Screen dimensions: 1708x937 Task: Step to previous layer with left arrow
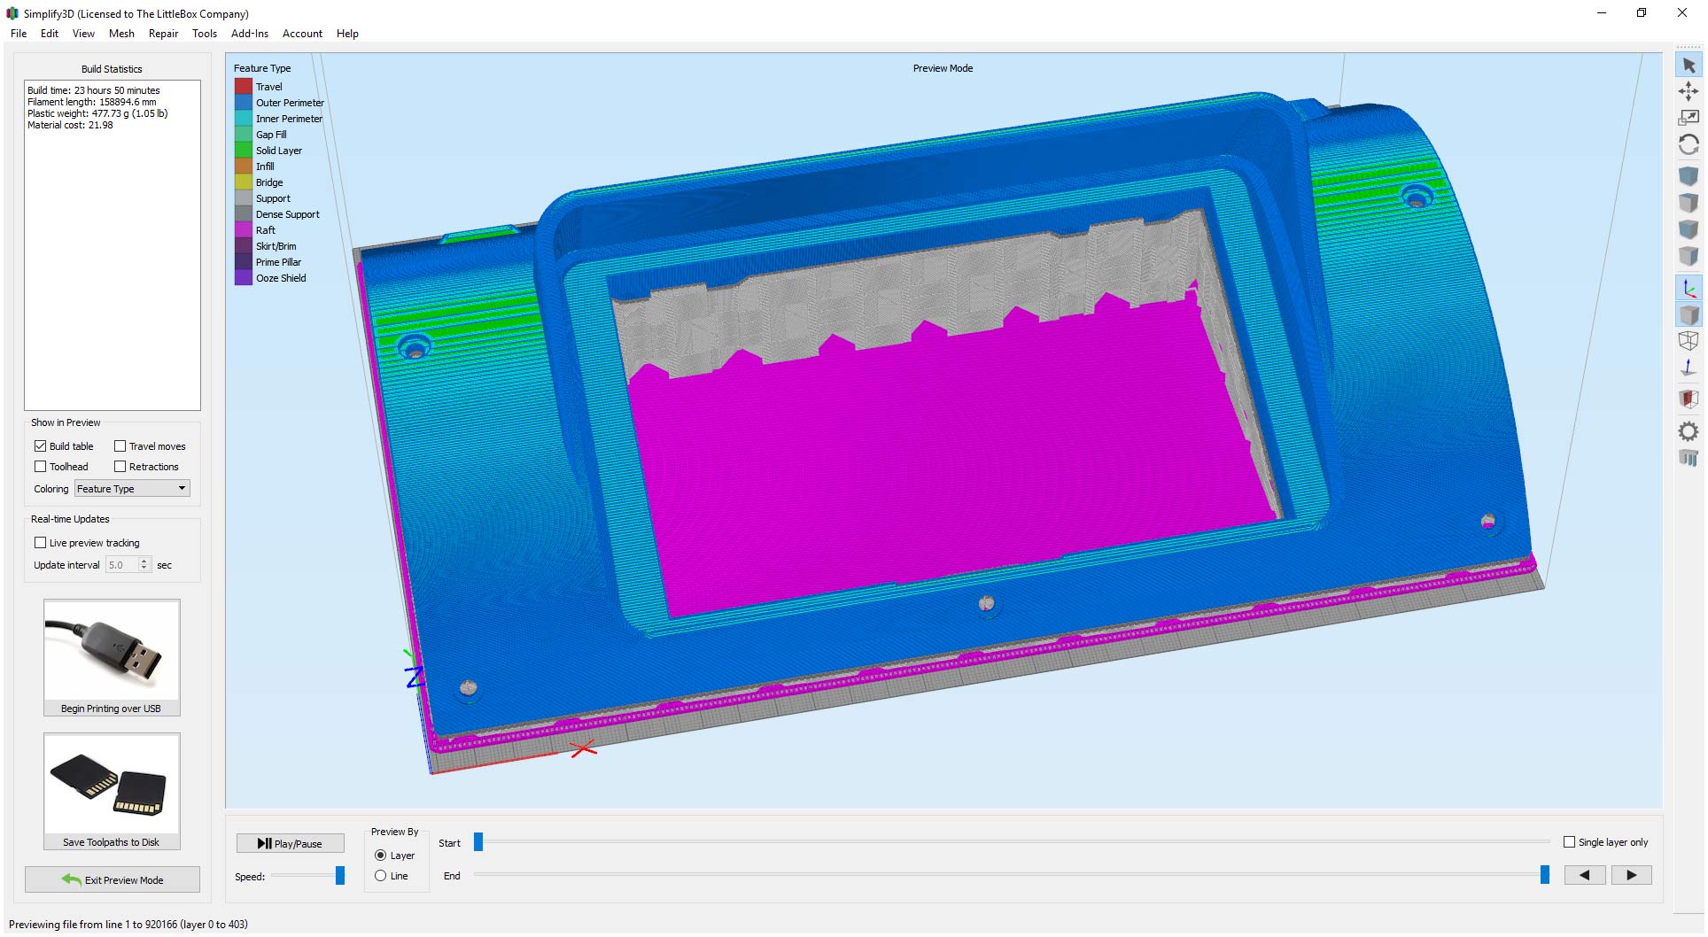[x=1585, y=875]
